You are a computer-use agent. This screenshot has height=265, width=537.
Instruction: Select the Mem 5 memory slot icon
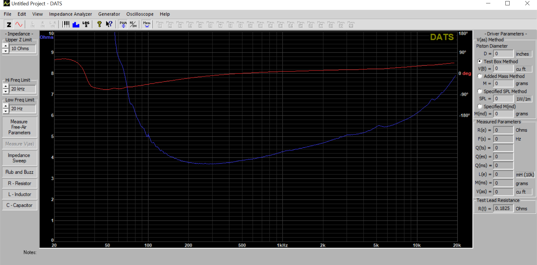[200, 24]
